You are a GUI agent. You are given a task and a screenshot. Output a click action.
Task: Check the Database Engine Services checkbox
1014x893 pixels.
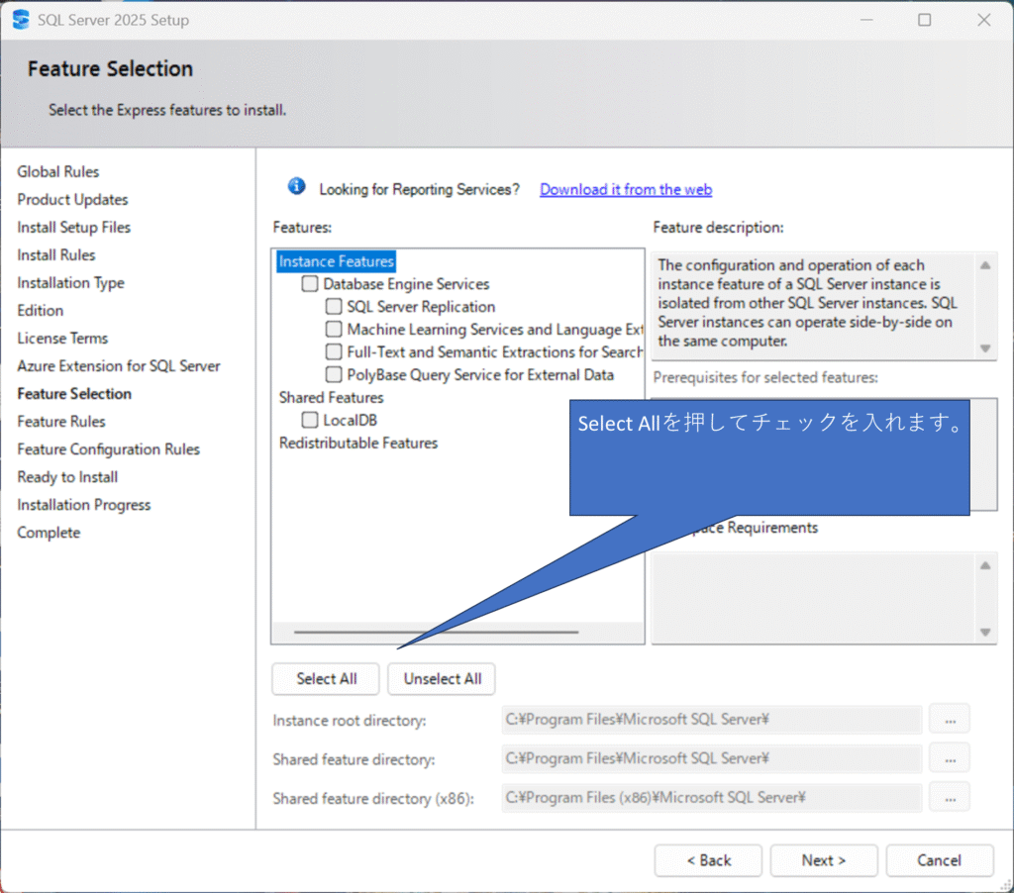pos(310,284)
